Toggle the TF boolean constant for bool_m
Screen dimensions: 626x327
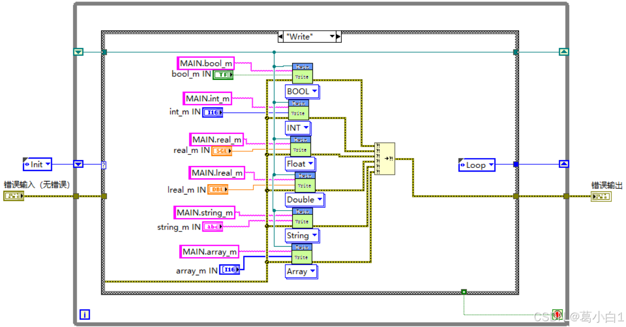[223, 75]
